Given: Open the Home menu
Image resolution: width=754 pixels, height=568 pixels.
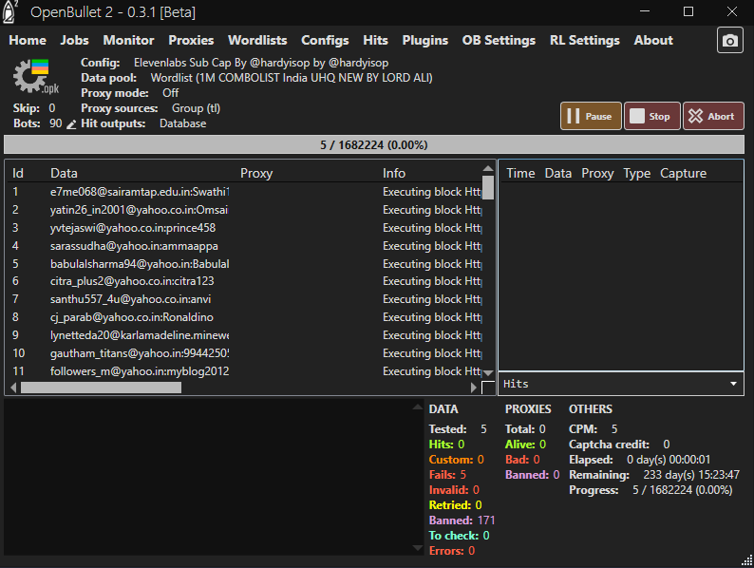Looking at the screenshot, I should pyautogui.click(x=28, y=41).
